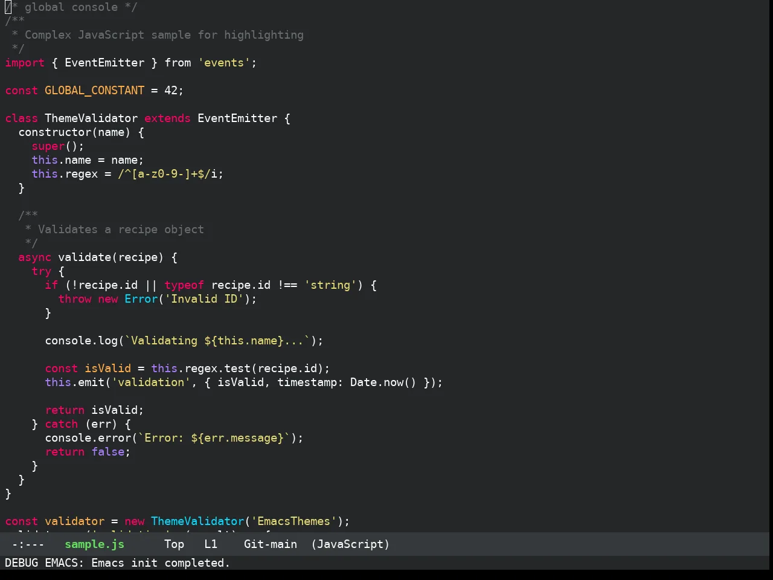Click the 'events' string literal
The image size is (773, 580).
tap(224, 63)
